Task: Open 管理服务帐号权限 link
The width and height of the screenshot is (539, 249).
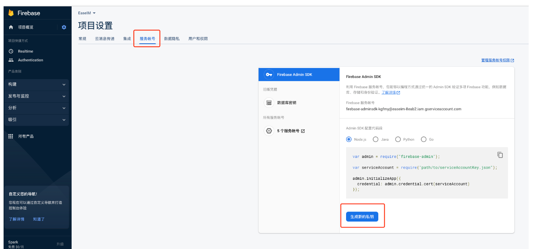Action: [495, 60]
